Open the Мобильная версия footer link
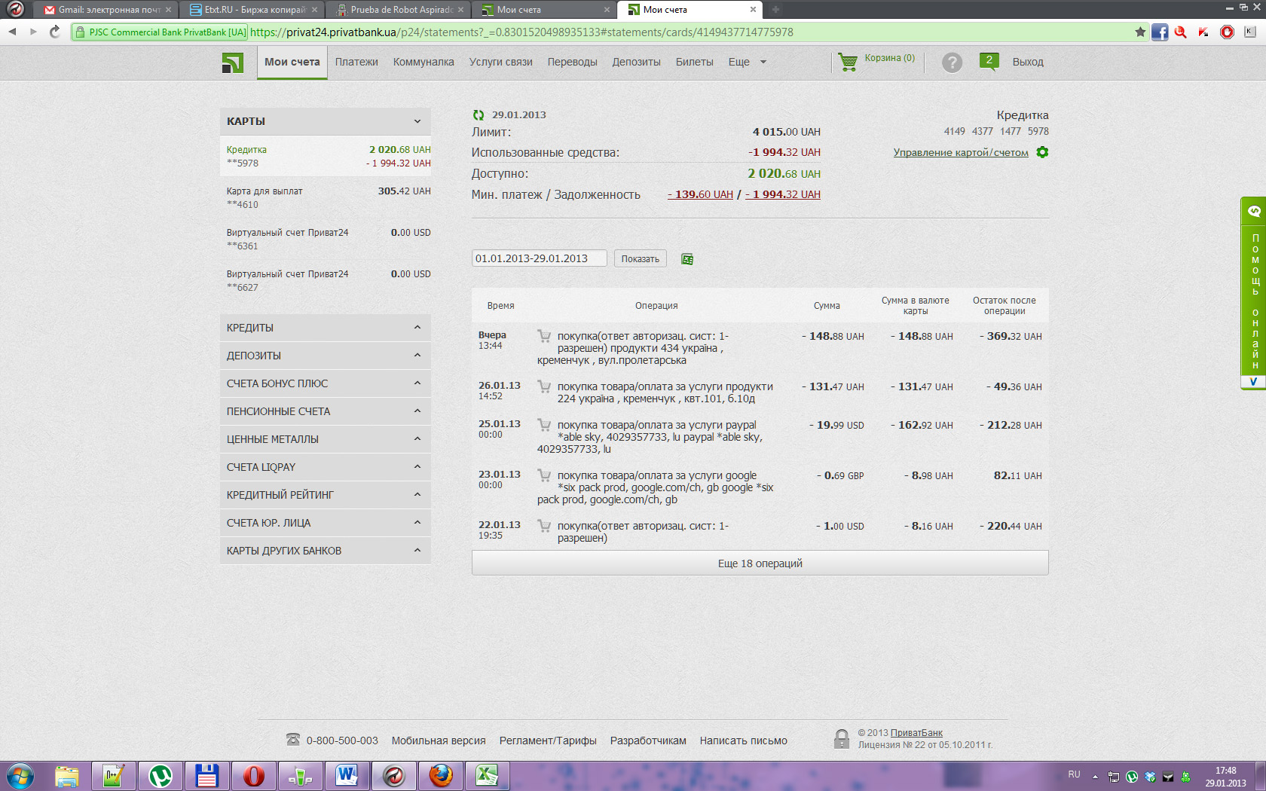 (x=439, y=741)
